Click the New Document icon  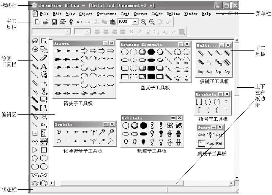click(x=37, y=22)
